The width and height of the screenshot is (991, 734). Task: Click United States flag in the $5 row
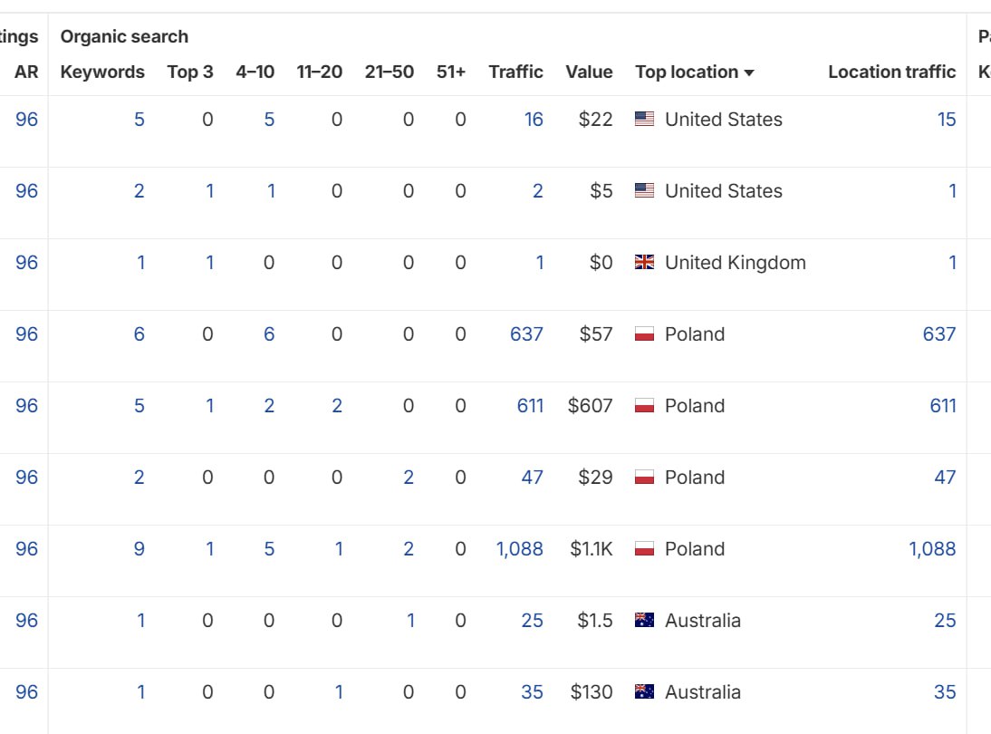coord(644,191)
